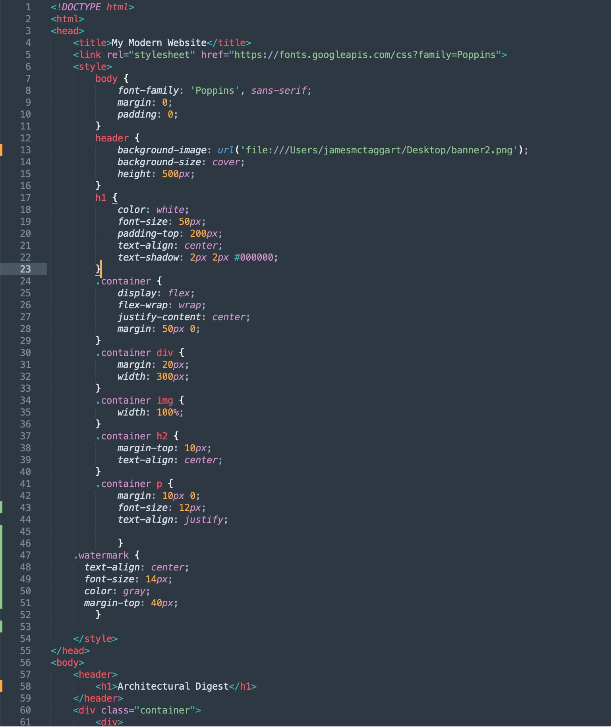Click line number 23 in the gutter

coord(25,269)
